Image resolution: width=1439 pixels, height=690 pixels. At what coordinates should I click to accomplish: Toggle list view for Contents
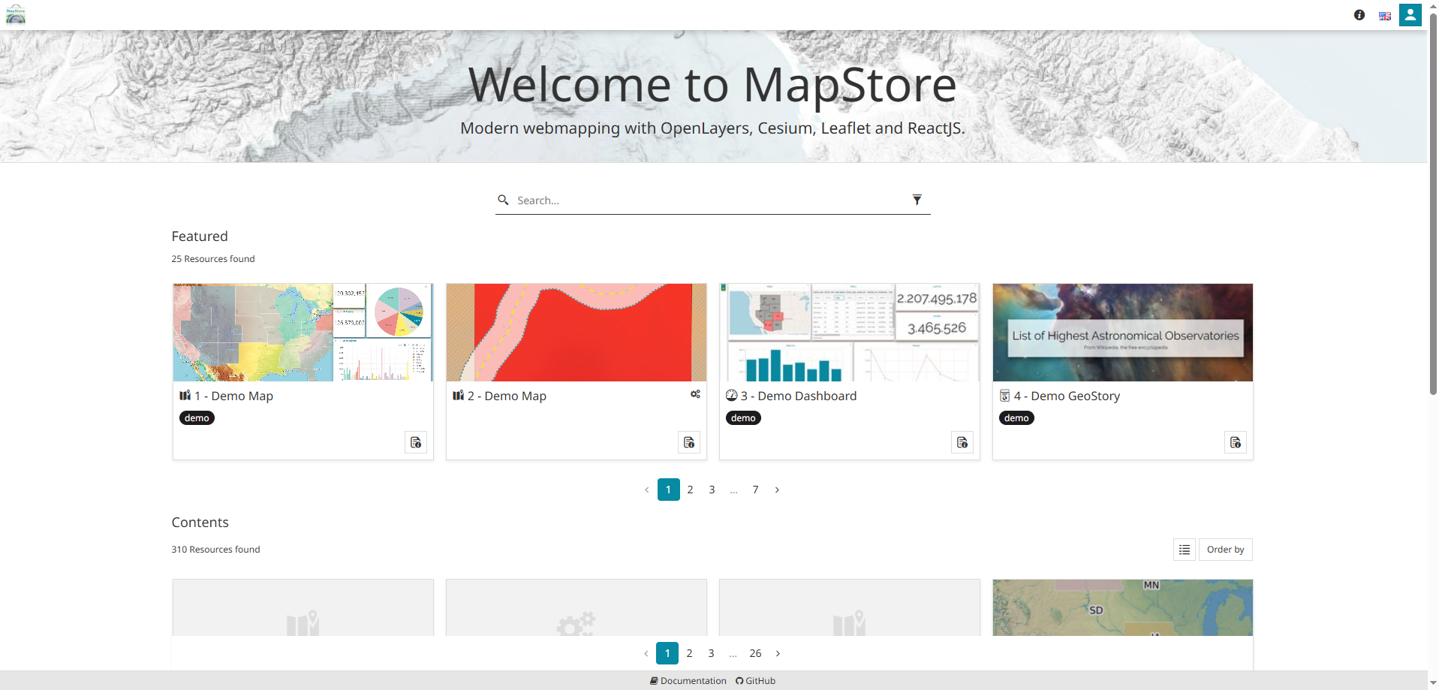point(1184,550)
